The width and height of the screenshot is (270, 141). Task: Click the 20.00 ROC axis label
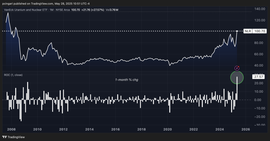(259, 83)
